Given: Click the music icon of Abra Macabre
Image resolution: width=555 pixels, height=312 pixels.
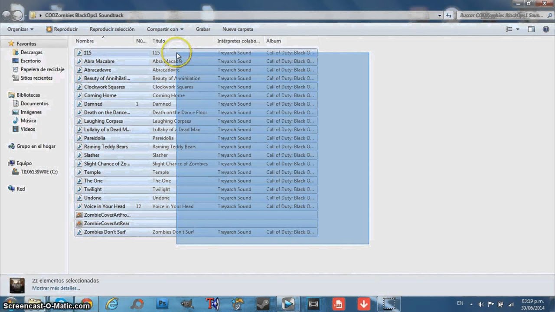Looking at the screenshot, I should [x=79, y=61].
